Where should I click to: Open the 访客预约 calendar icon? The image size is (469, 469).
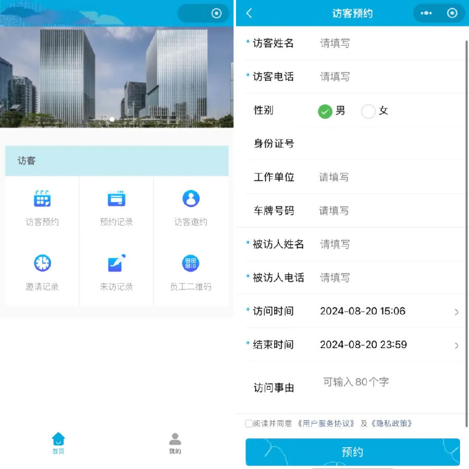(42, 199)
